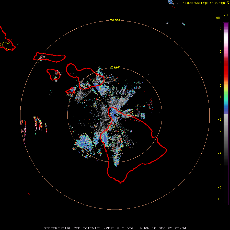Click the 1 tick label on the colorbar
The width and height of the screenshot is (230, 230).
point(221,97)
